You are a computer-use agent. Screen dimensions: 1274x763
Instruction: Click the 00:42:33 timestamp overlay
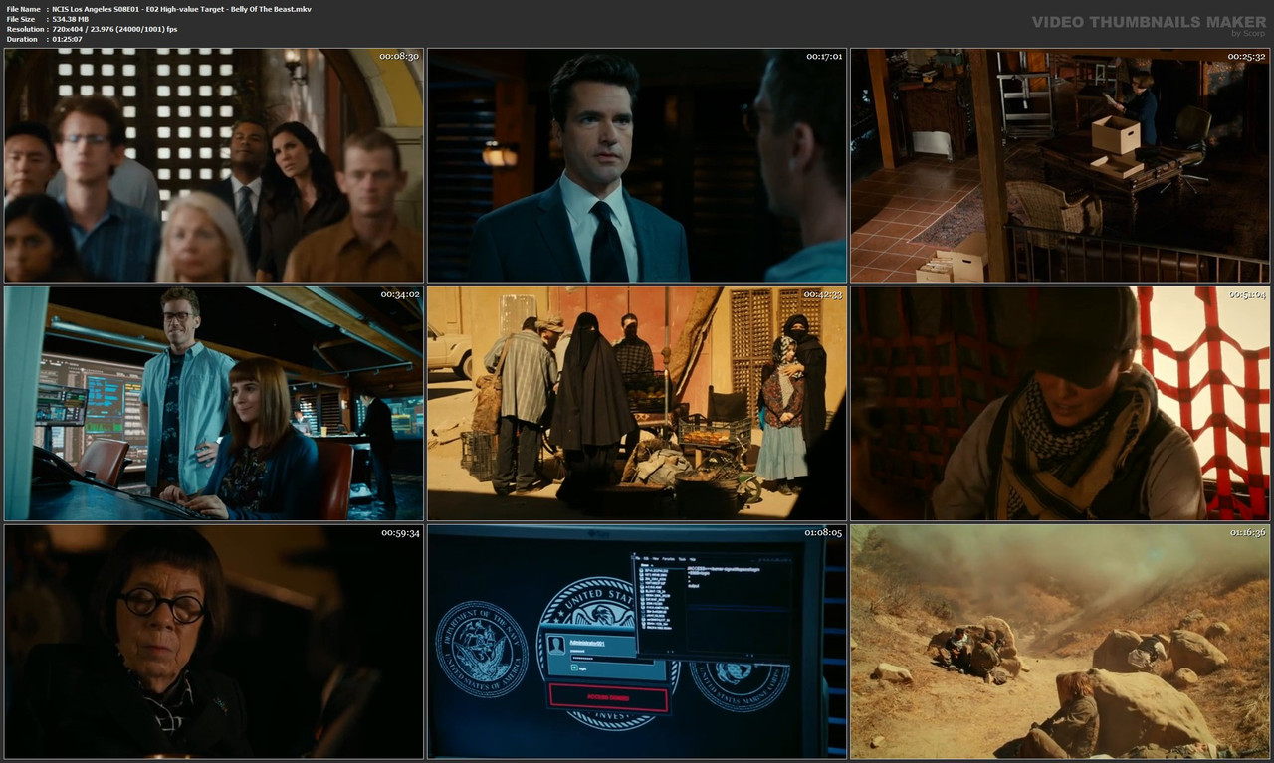[x=822, y=293]
